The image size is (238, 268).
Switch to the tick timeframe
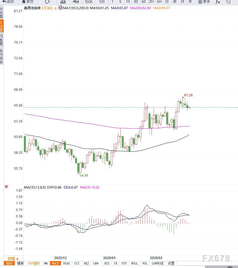[89, 2]
